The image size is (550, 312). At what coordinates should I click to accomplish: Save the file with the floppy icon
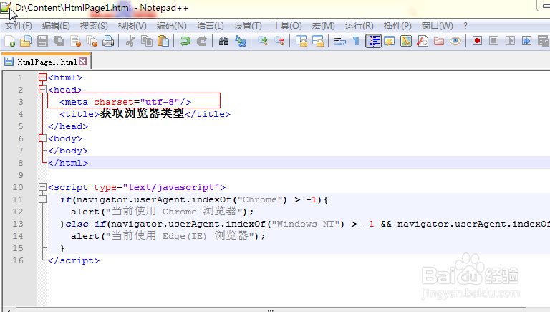pyautogui.click(x=42, y=41)
